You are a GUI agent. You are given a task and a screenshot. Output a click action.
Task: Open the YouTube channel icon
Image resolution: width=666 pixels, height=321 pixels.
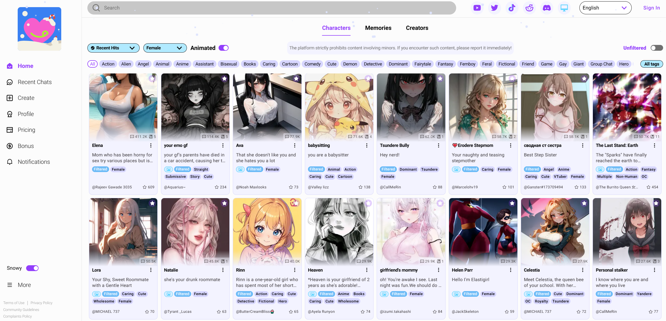(477, 8)
